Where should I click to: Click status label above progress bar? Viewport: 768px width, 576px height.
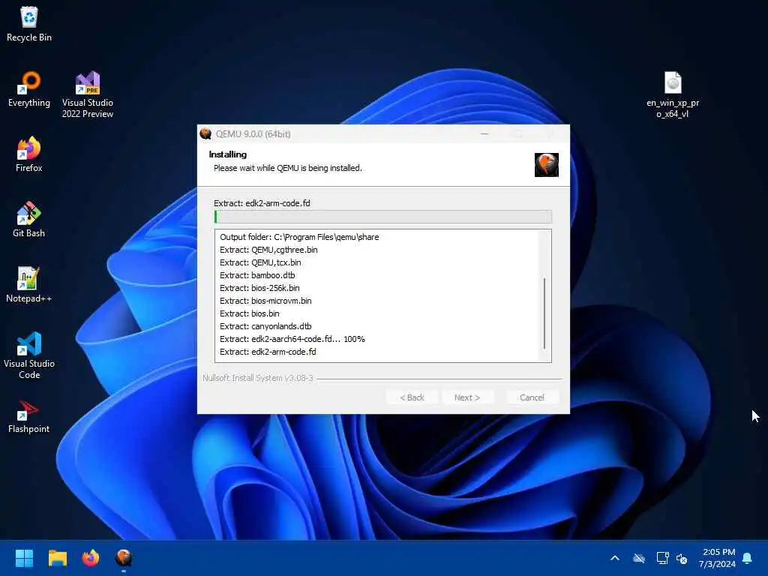coord(262,203)
